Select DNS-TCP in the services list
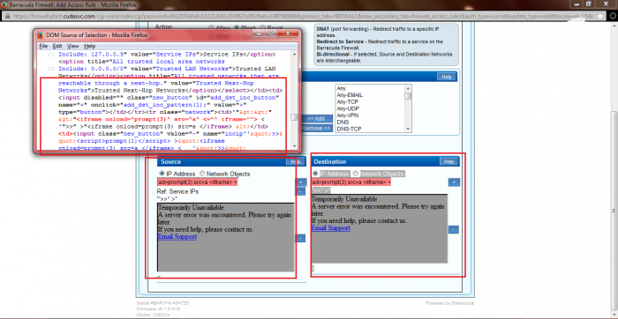Image resolution: width=618 pixels, height=319 pixels. click(x=349, y=129)
